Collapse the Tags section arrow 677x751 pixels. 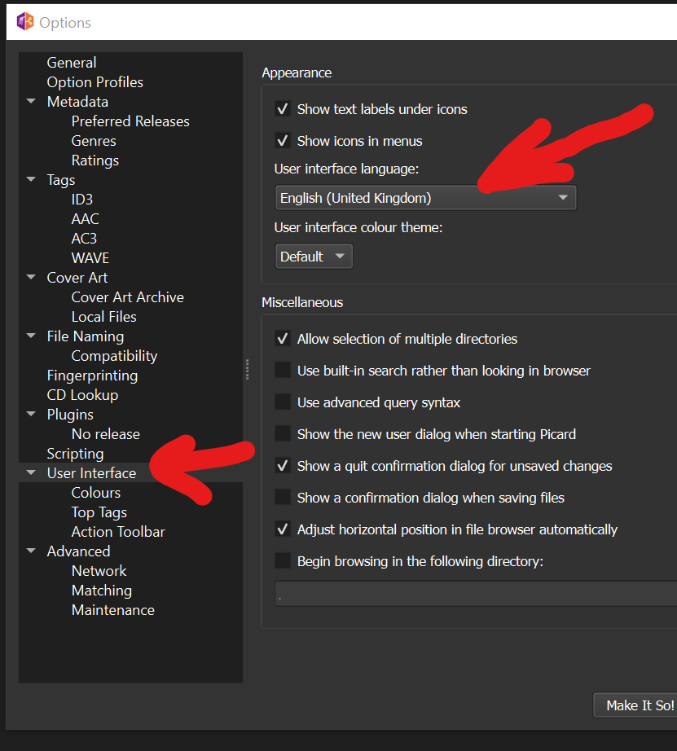[x=31, y=180]
